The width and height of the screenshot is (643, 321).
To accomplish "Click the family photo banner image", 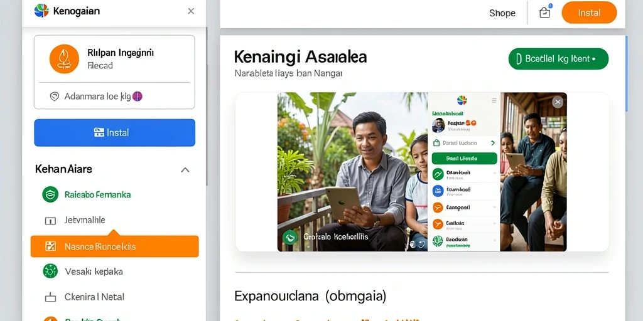I will click(x=422, y=172).
